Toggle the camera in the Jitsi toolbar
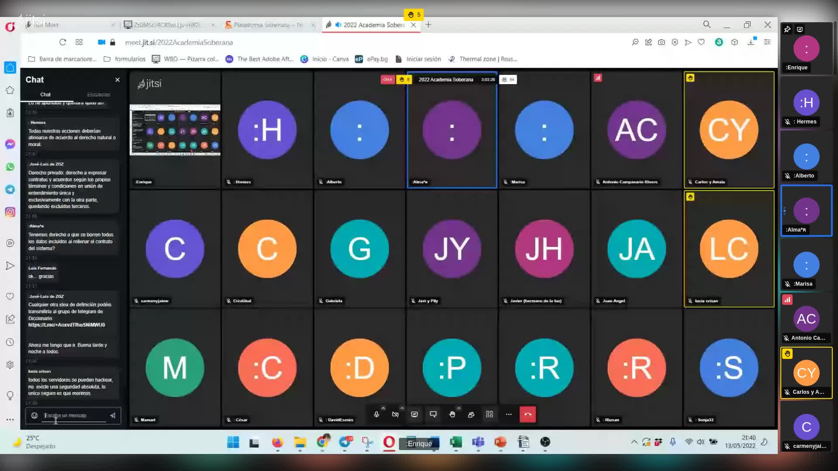Screen dimensions: 838x471 tap(395, 414)
